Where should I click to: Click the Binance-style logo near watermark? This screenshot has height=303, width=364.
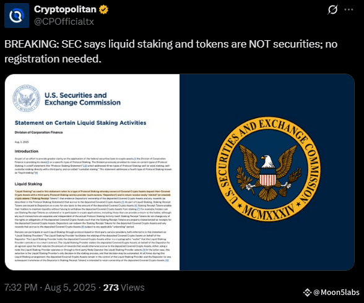tap(307, 292)
